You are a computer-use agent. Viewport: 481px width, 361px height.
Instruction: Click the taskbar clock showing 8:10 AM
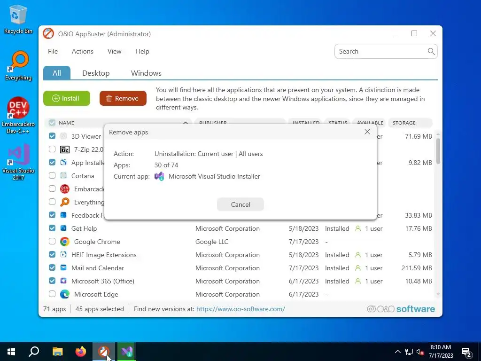click(x=441, y=352)
